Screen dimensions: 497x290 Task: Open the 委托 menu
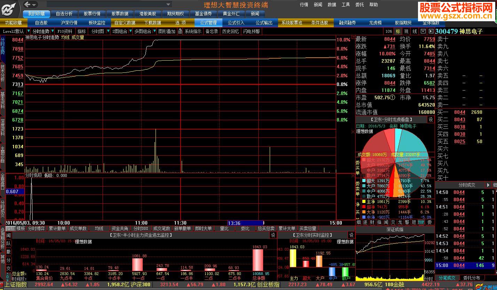(360, 5)
